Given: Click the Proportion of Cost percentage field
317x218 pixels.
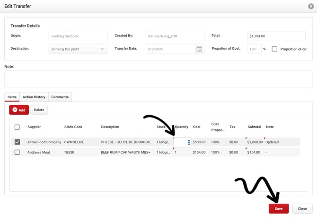Looking at the screenshot, I should [x=254, y=49].
